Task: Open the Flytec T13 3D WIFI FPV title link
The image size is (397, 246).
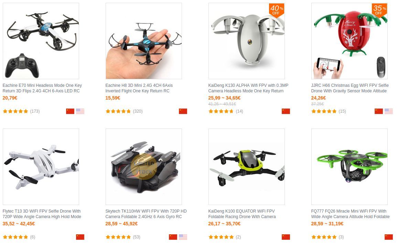Action: (x=42, y=214)
